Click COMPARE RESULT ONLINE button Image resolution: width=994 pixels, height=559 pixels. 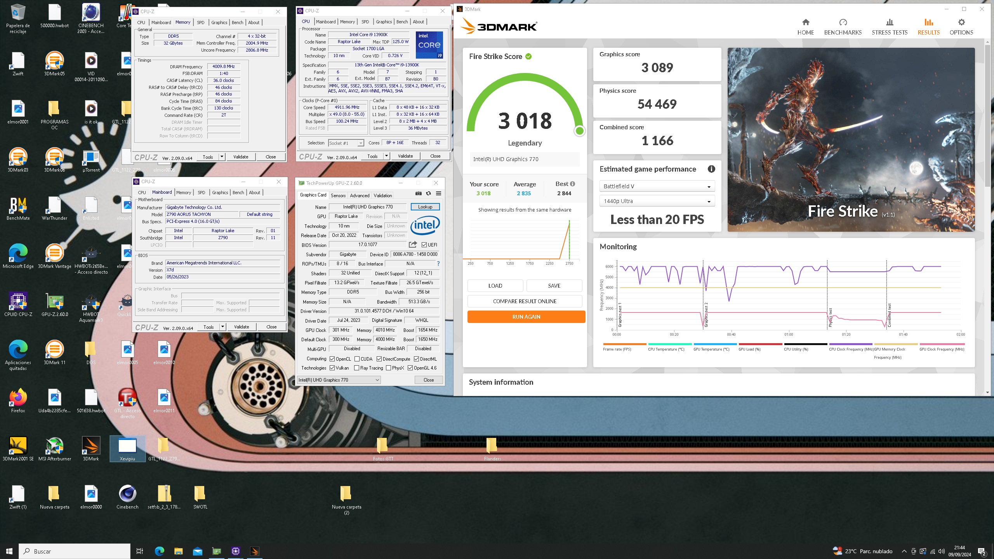click(x=525, y=301)
